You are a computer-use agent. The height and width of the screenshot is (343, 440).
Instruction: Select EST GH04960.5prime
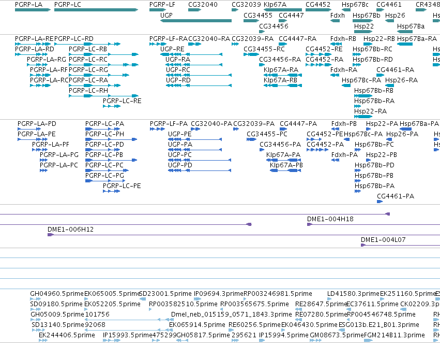35,299
